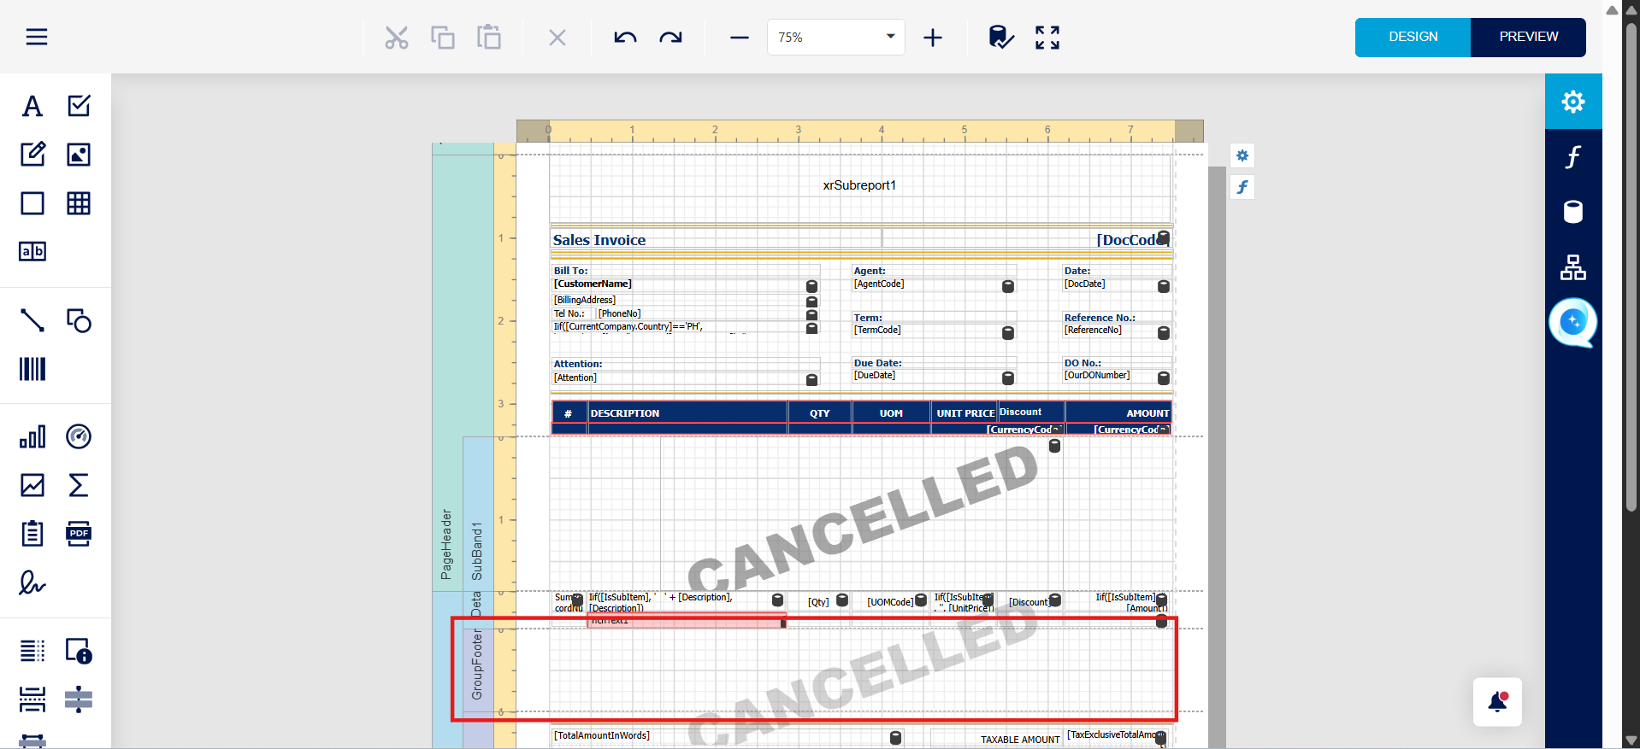
Task: Toggle full screen mode
Action: point(1047,38)
